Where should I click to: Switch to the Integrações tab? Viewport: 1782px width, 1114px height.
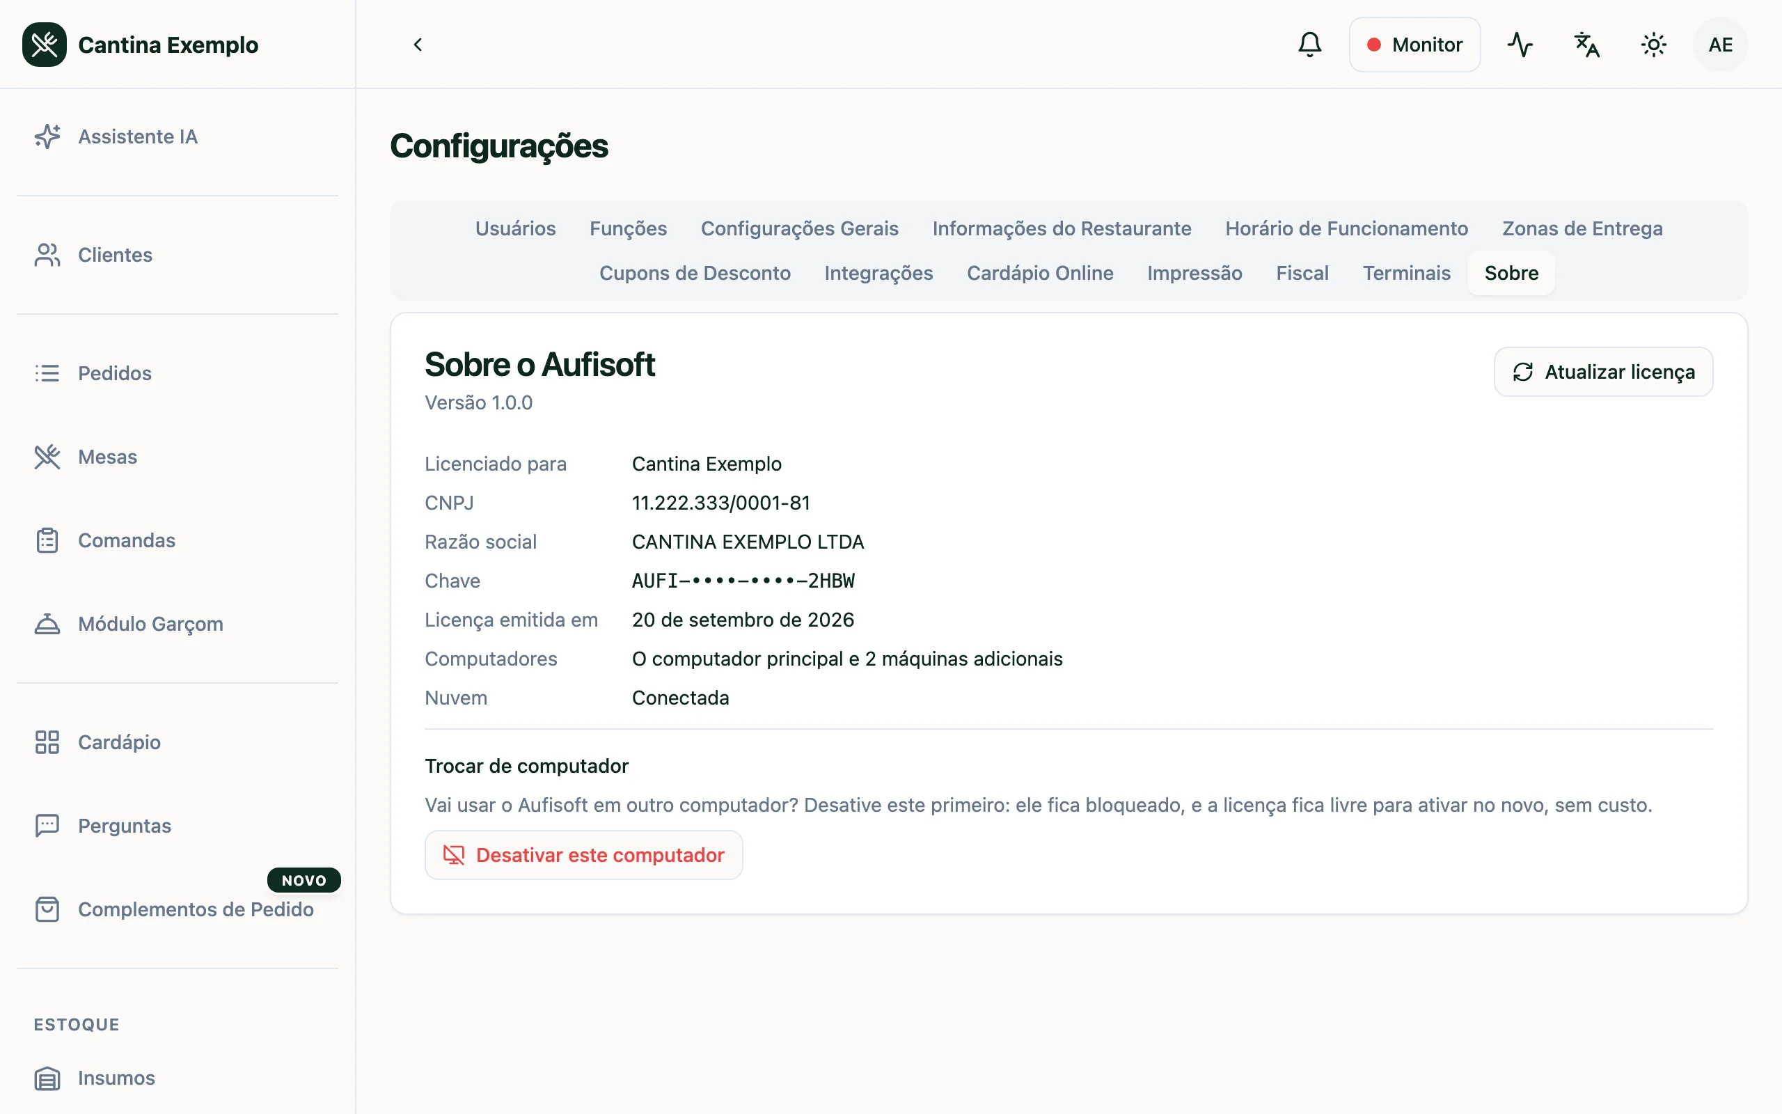(878, 274)
